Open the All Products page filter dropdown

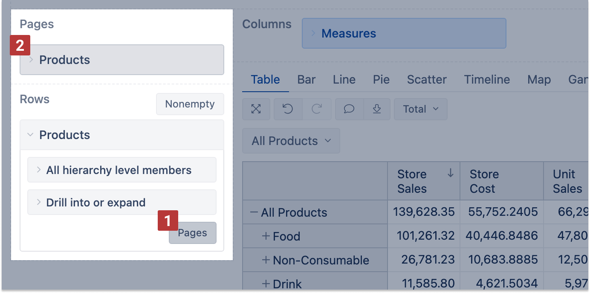(291, 141)
